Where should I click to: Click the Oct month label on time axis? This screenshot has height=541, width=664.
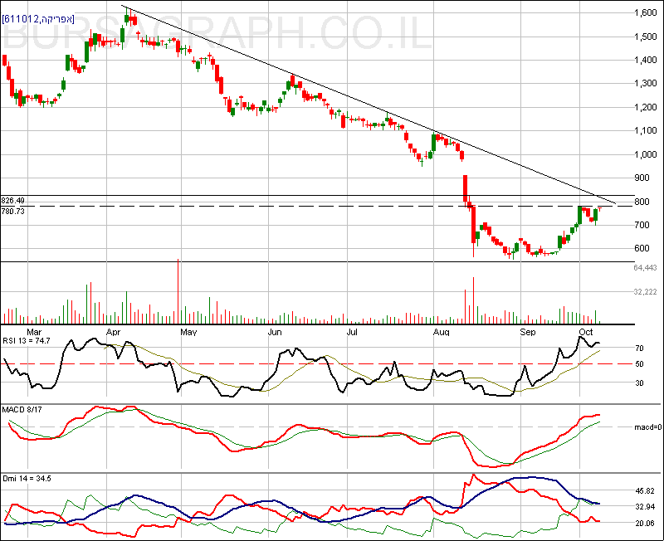(x=586, y=332)
